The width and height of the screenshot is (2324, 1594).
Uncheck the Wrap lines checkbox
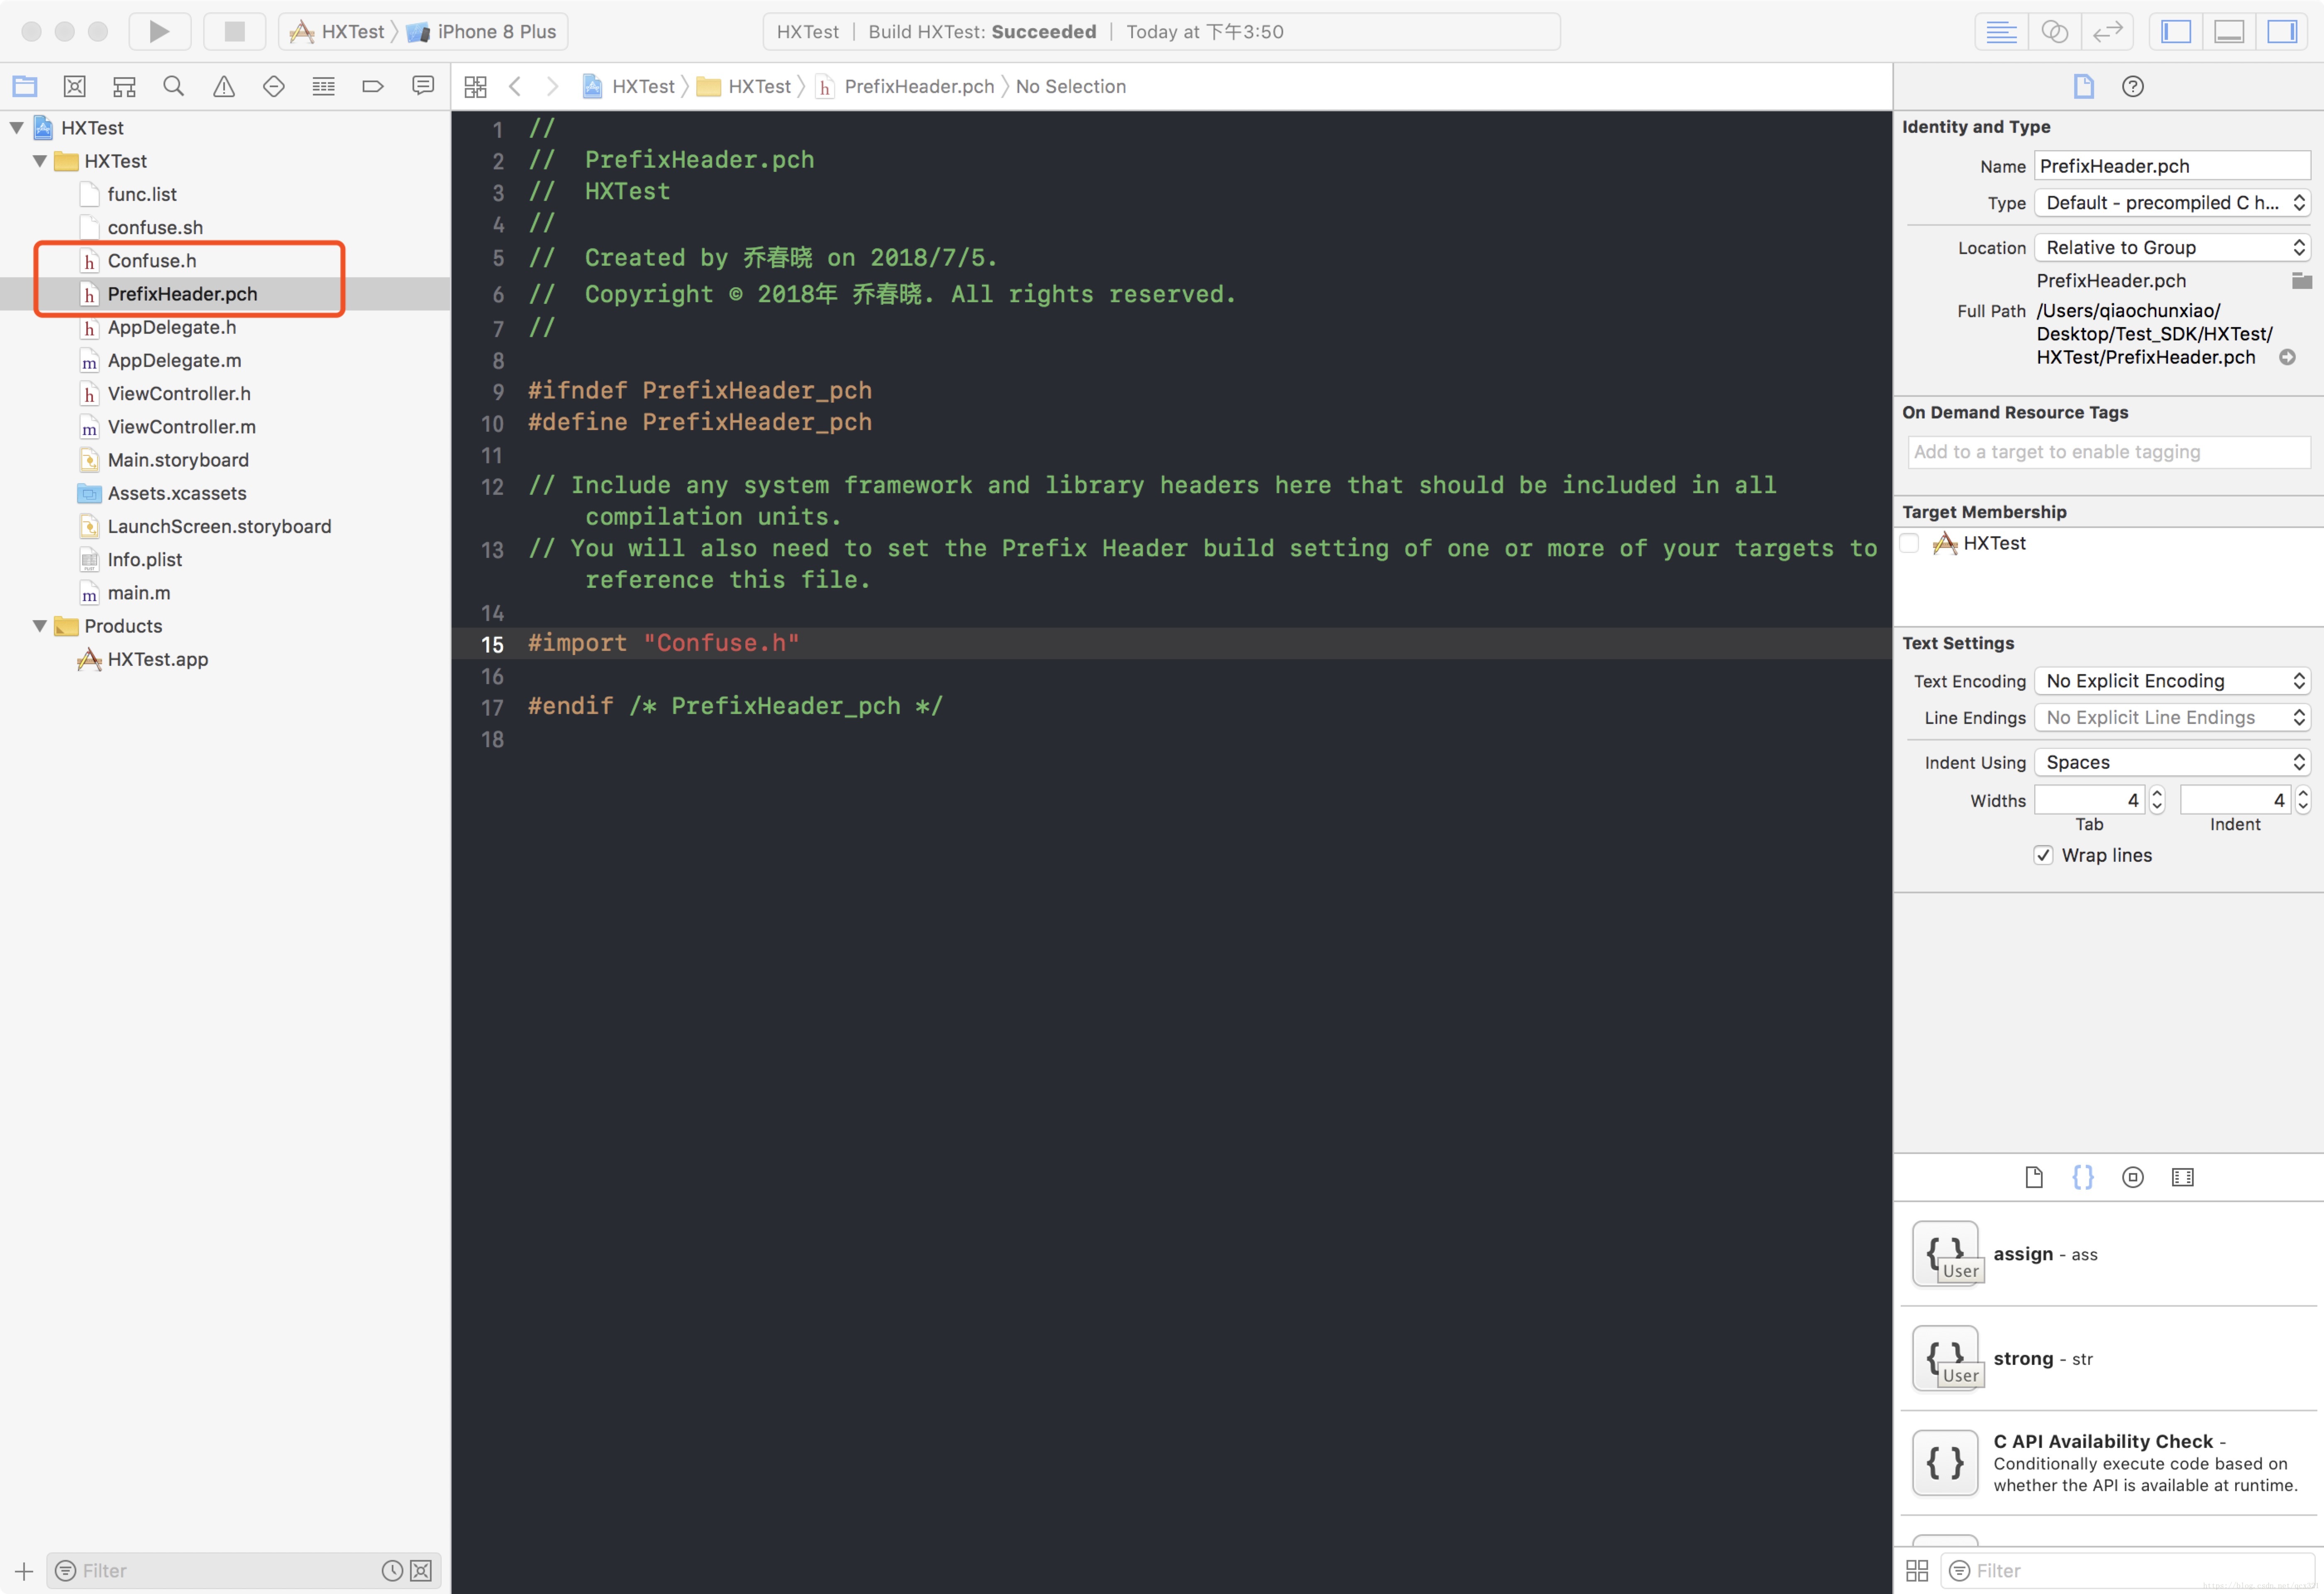click(x=2043, y=855)
